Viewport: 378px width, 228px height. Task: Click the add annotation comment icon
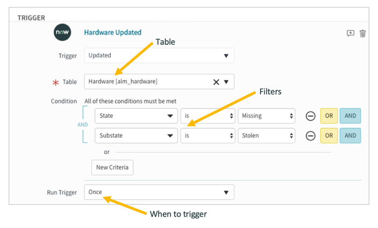click(x=350, y=33)
